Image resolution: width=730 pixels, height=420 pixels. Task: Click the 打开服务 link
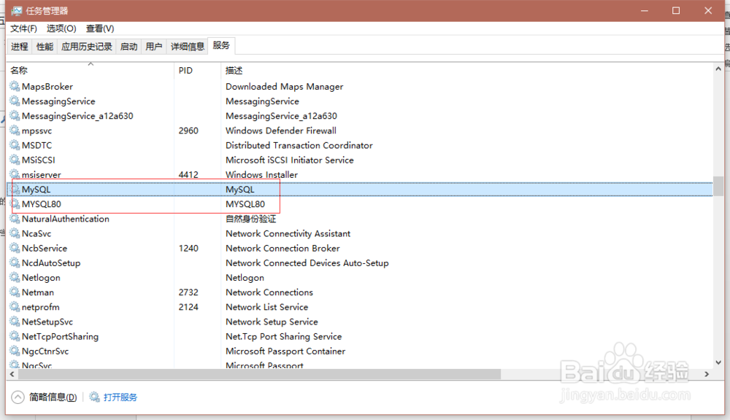pyautogui.click(x=122, y=397)
